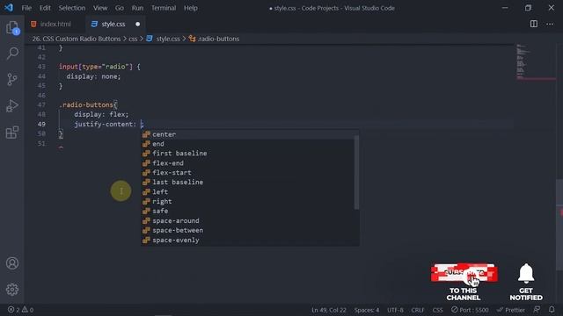
Task: Click breadcrumb '26. CSS Custom Radio Buttons'
Action: [x=77, y=39]
